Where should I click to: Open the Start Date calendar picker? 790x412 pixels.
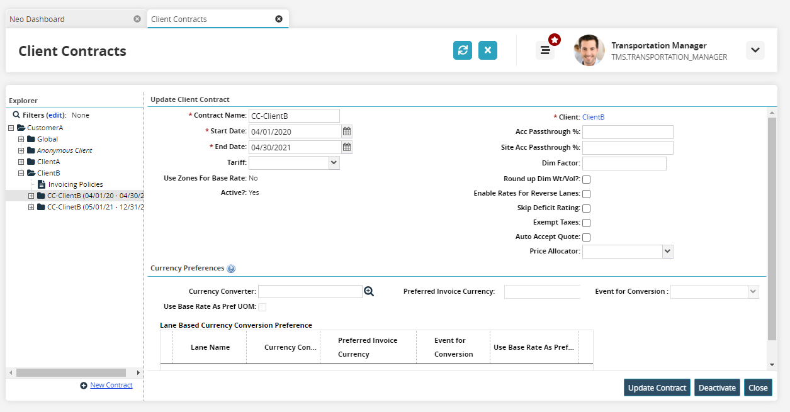click(347, 131)
